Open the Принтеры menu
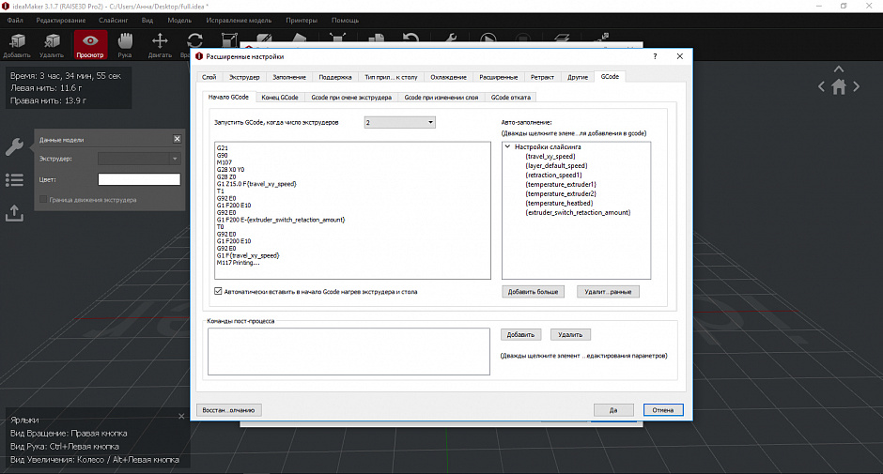 click(302, 21)
